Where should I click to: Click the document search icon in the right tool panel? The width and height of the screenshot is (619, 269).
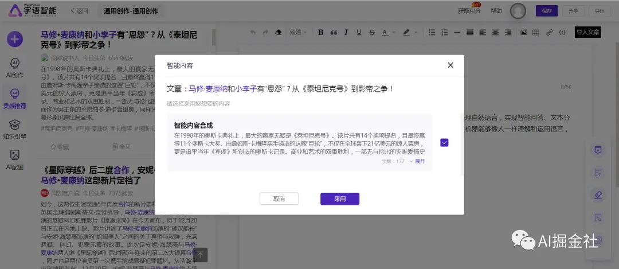[x=598, y=217]
